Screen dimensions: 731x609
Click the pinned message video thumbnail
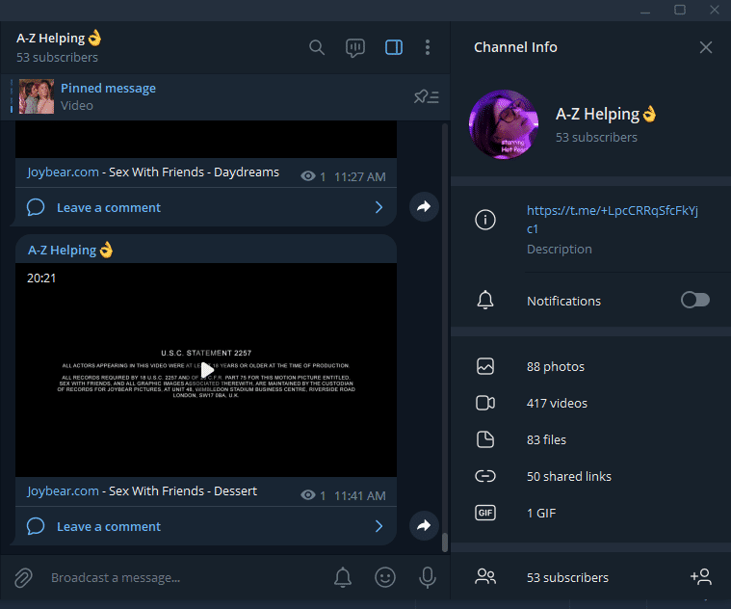[x=37, y=96]
